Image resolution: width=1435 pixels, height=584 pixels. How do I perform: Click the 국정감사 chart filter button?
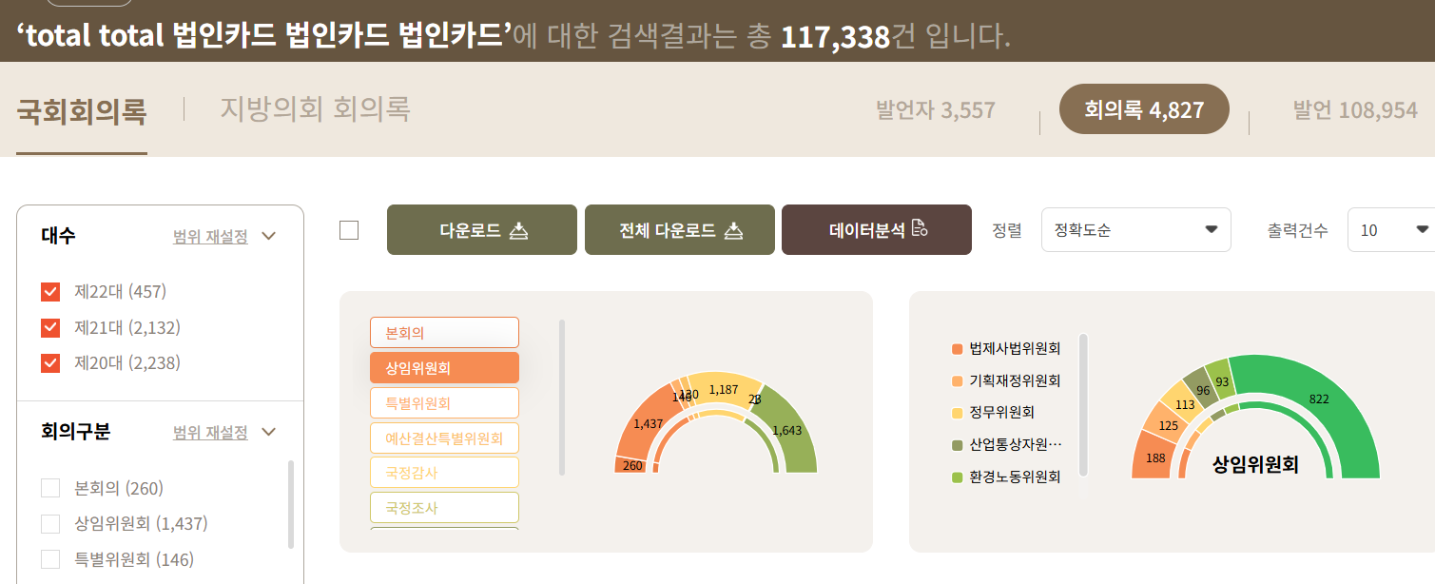[x=443, y=472]
